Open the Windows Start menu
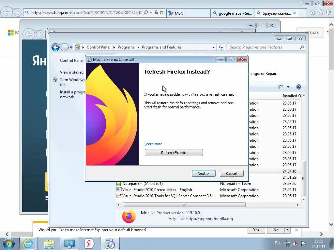This screenshot has height=250, width=334. tap(8, 243)
